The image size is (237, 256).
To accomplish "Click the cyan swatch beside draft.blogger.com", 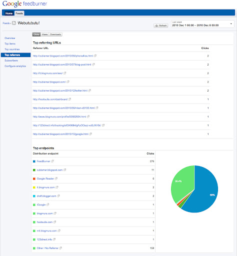I will coord(34,196).
